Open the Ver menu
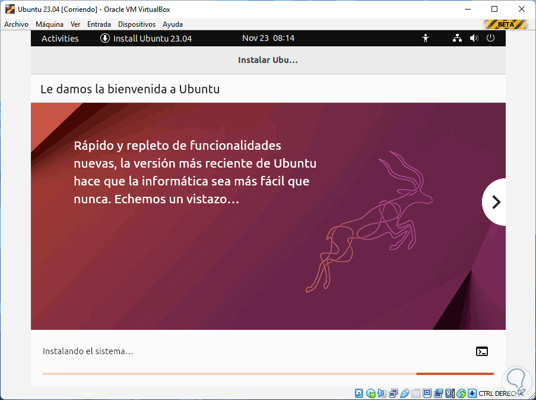The width and height of the screenshot is (536, 400). 75,24
